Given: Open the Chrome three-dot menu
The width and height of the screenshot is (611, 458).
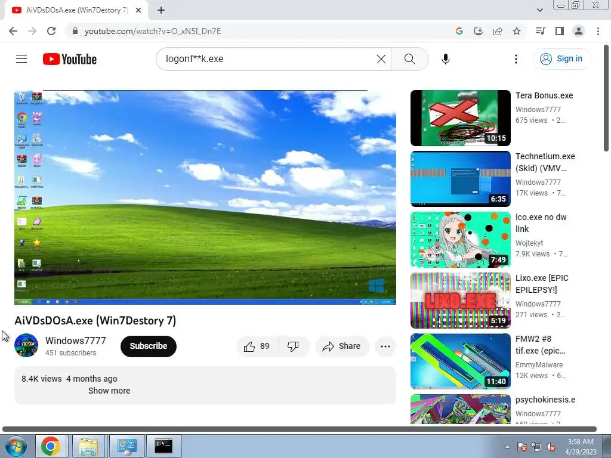Looking at the screenshot, I should click(598, 31).
